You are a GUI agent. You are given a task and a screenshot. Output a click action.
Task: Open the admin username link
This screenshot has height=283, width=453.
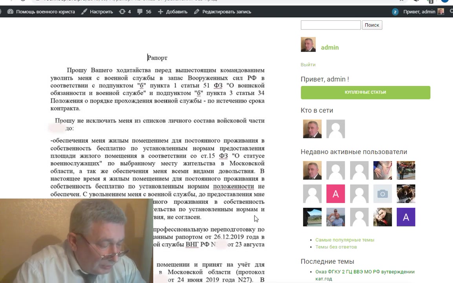[x=330, y=48]
